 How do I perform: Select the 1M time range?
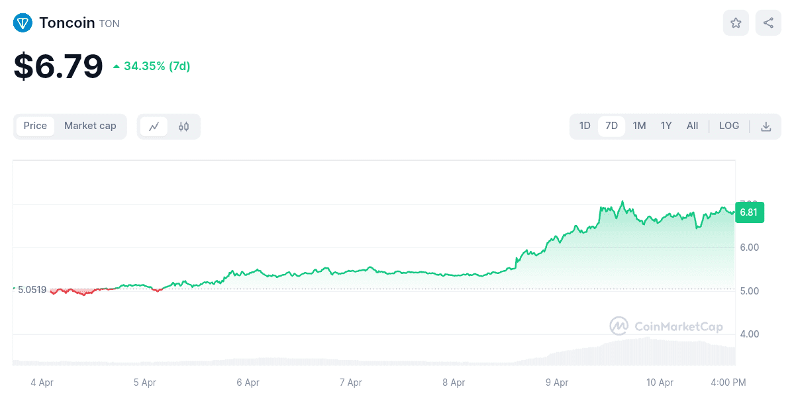pos(639,126)
